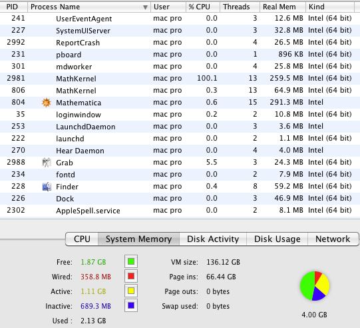Switch to the CPU tab

tap(82, 239)
